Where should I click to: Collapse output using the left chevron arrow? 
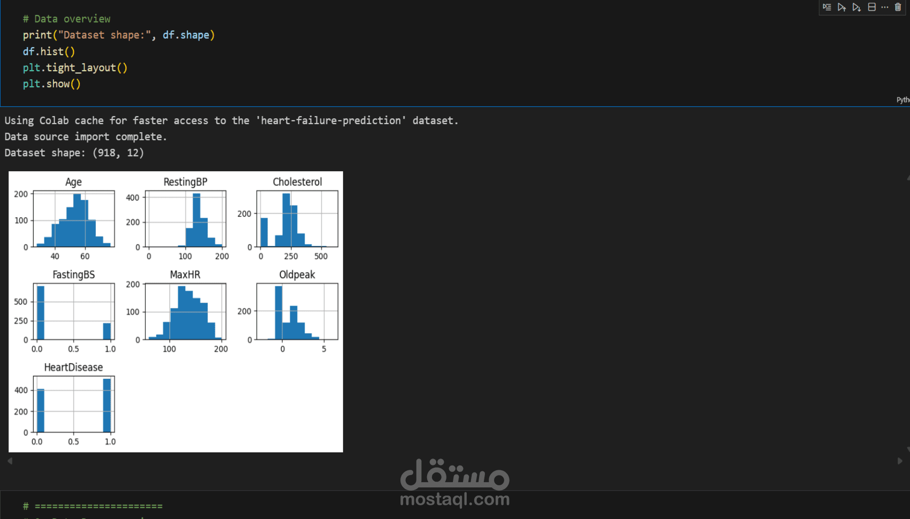[x=10, y=460]
